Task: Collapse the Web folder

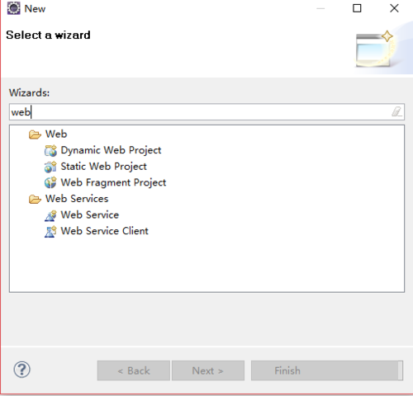Action: click(35, 134)
